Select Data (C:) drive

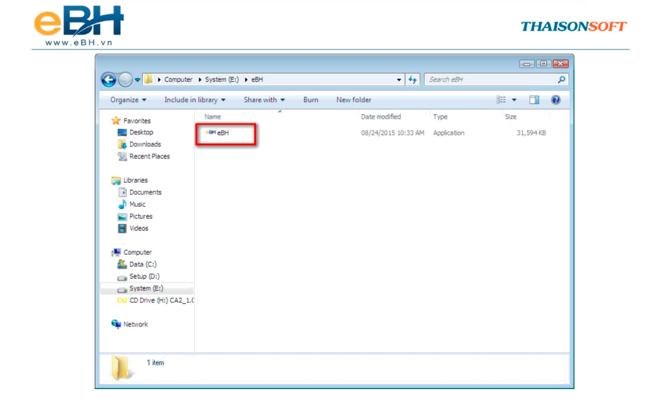click(x=142, y=264)
